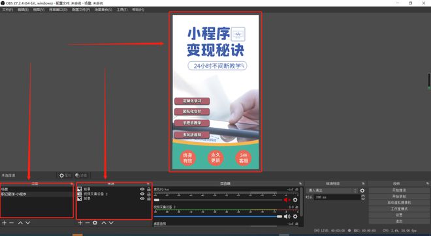The width and height of the screenshot is (431, 236).
Task: Open the 视图(V) menu
Action: pos(39,10)
